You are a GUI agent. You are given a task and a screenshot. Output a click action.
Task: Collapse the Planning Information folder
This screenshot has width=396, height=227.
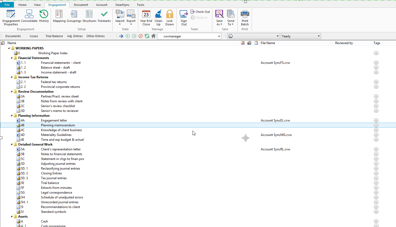(12, 116)
